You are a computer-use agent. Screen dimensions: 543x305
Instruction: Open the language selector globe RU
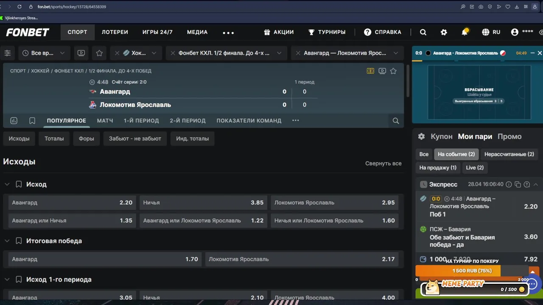click(x=491, y=32)
